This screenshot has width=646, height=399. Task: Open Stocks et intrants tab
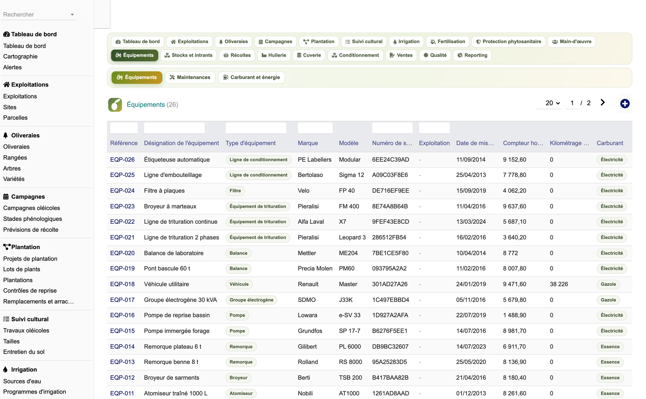[x=189, y=55]
